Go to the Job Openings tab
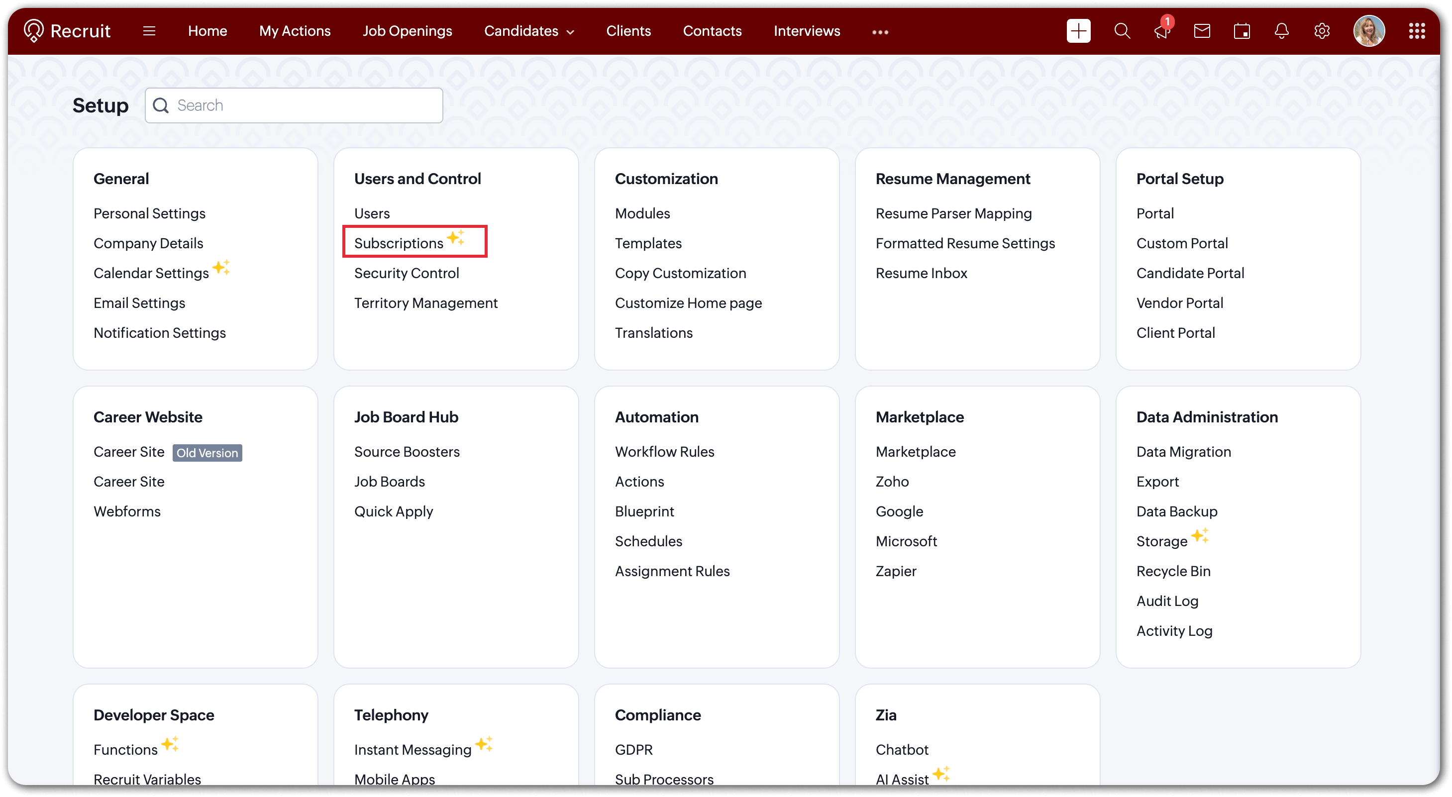 click(407, 31)
